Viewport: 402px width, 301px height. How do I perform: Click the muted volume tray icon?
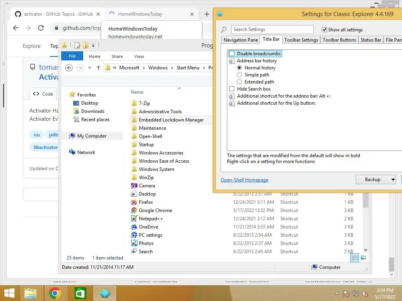365,294
